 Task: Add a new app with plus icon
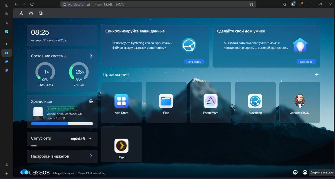coord(317,75)
